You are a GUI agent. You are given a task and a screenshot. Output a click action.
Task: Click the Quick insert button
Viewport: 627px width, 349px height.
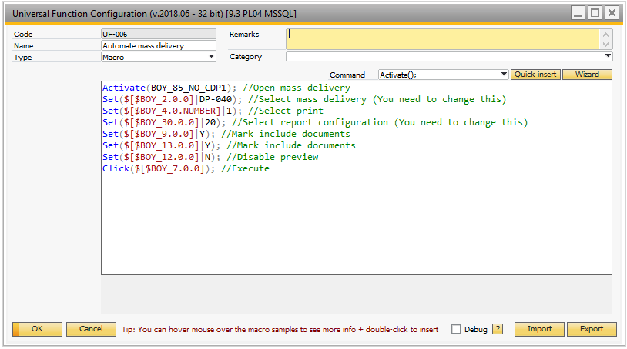[x=535, y=75]
